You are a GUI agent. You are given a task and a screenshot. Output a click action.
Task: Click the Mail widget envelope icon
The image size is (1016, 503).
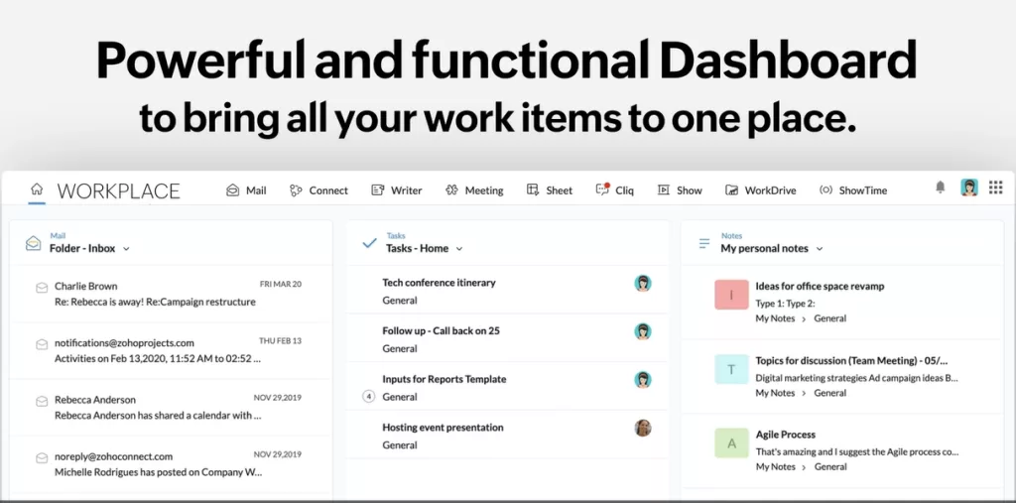point(33,243)
